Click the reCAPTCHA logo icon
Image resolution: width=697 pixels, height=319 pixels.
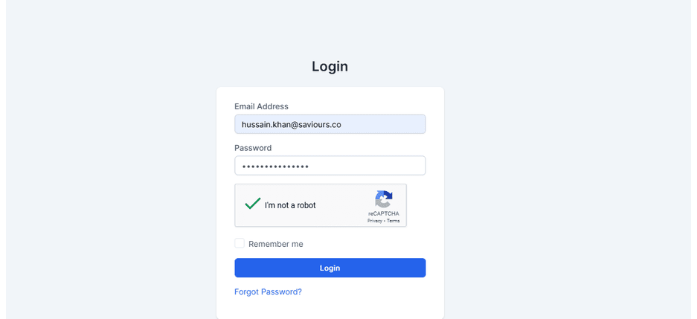point(383,199)
